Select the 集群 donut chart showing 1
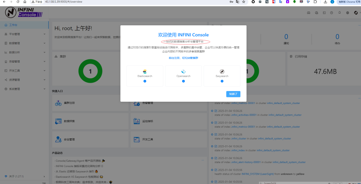This screenshot has width=361, height=184. point(90,71)
